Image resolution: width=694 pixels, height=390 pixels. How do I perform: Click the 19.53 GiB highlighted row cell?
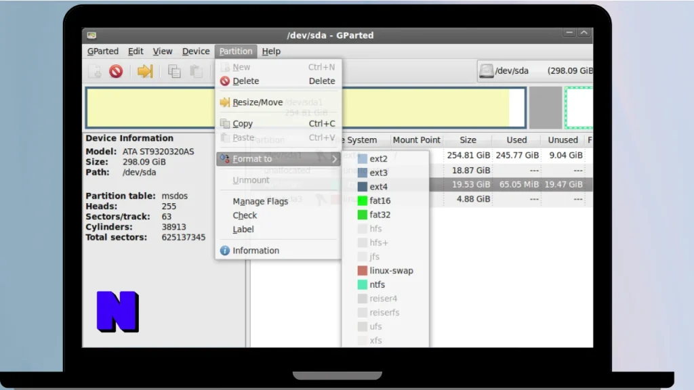(470, 184)
